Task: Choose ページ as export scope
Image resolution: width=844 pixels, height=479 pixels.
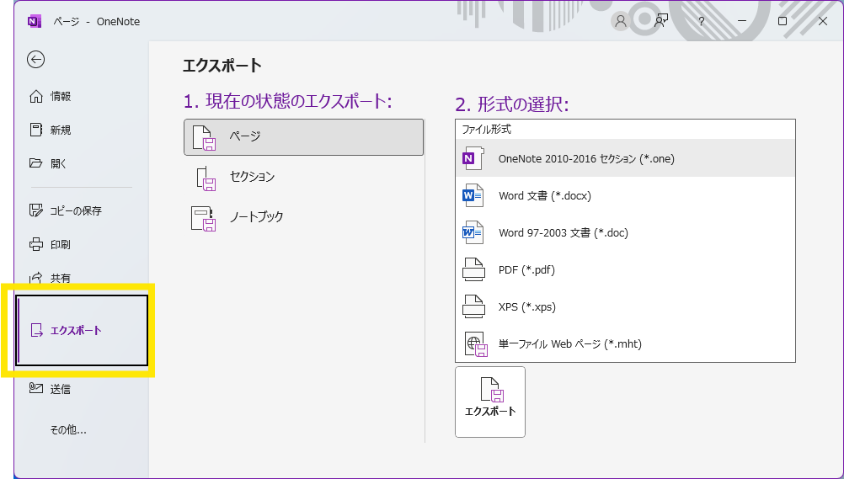Action: [303, 137]
